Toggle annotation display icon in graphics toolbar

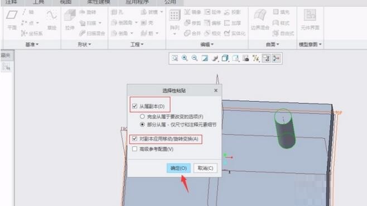(267, 58)
